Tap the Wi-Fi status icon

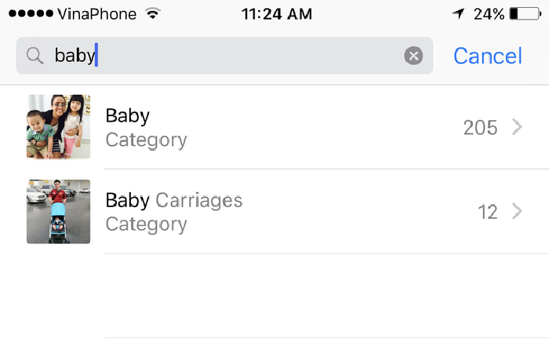[153, 13]
